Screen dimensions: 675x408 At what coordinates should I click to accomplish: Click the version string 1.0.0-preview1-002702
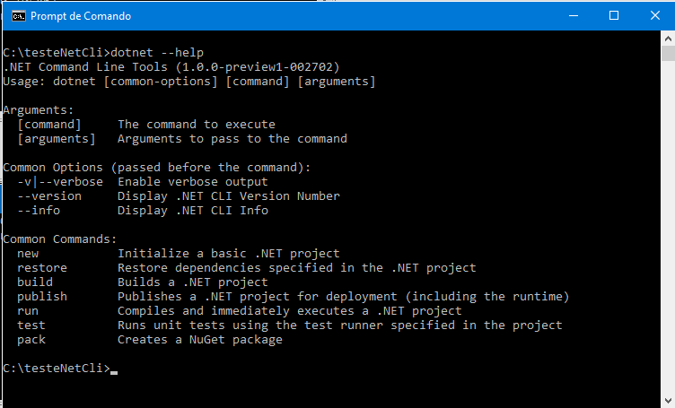(258, 67)
